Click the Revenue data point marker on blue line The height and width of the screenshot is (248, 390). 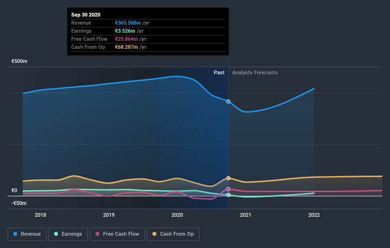click(228, 101)
